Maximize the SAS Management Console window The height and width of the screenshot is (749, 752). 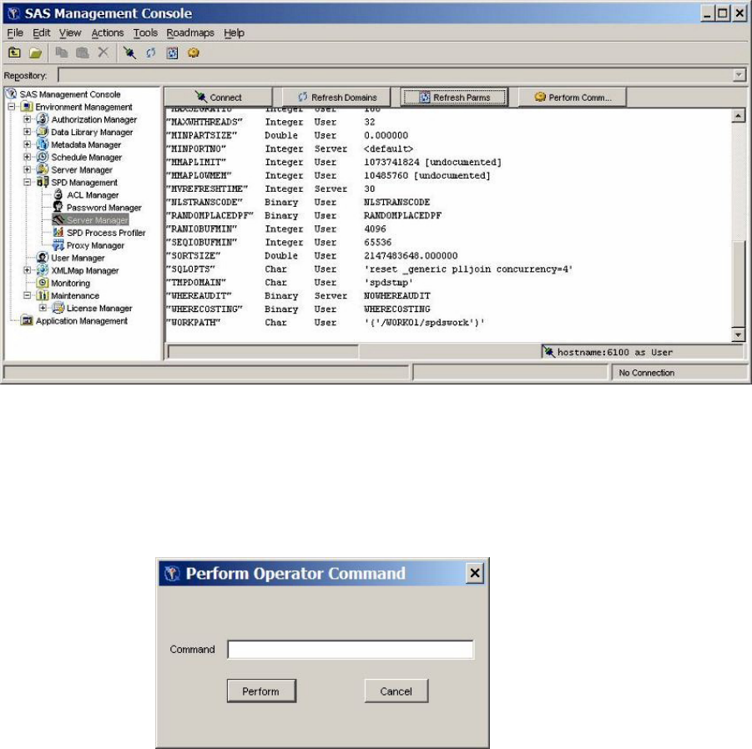pyautogui.click(x=722, y=13)
